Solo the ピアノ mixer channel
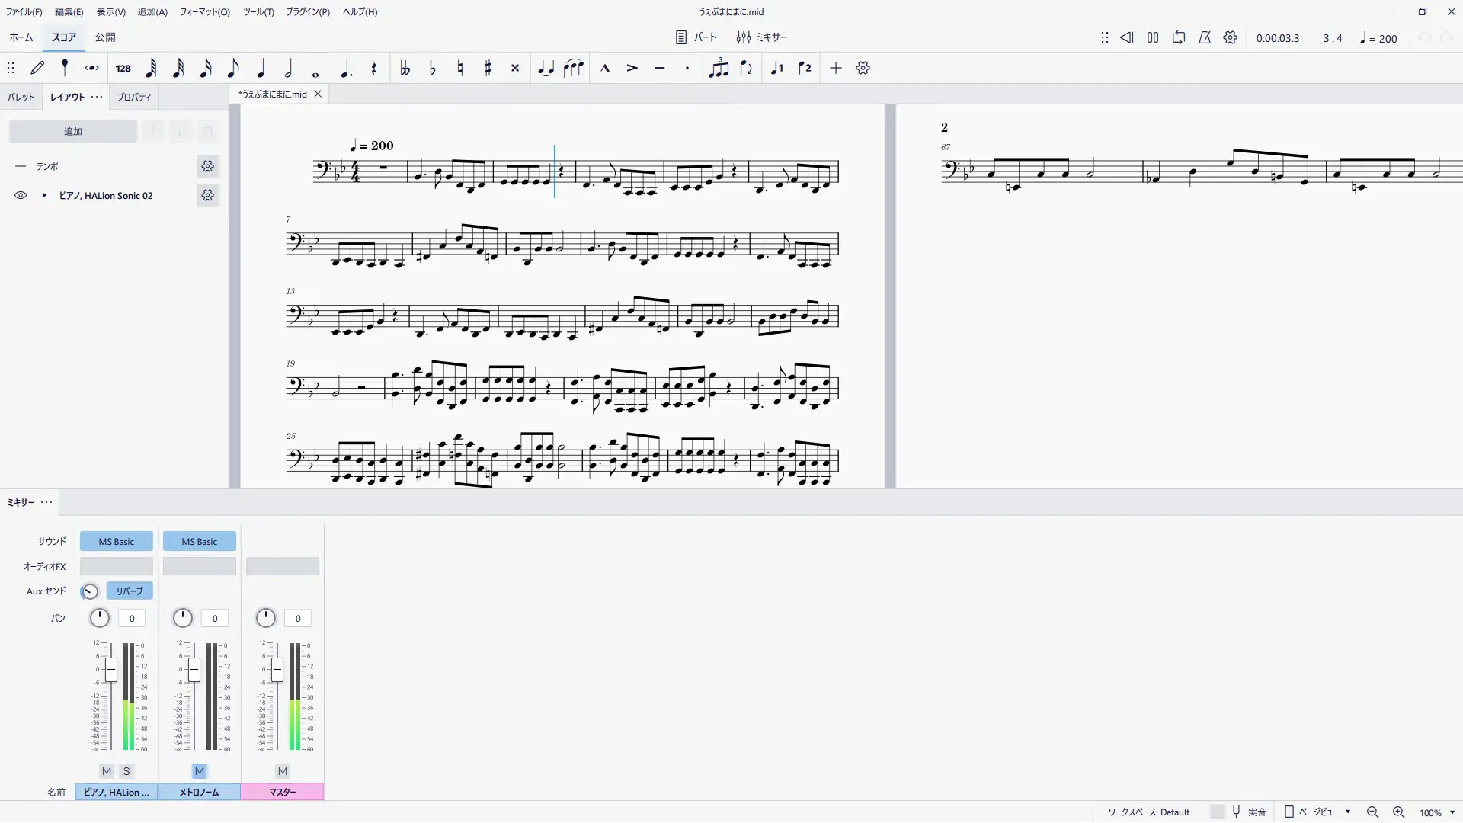Viewport: 1463px width, 823px height. point(126,771)
